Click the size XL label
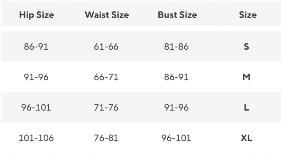281x154 pixels. pyautogui.click(x=246, y=138)
